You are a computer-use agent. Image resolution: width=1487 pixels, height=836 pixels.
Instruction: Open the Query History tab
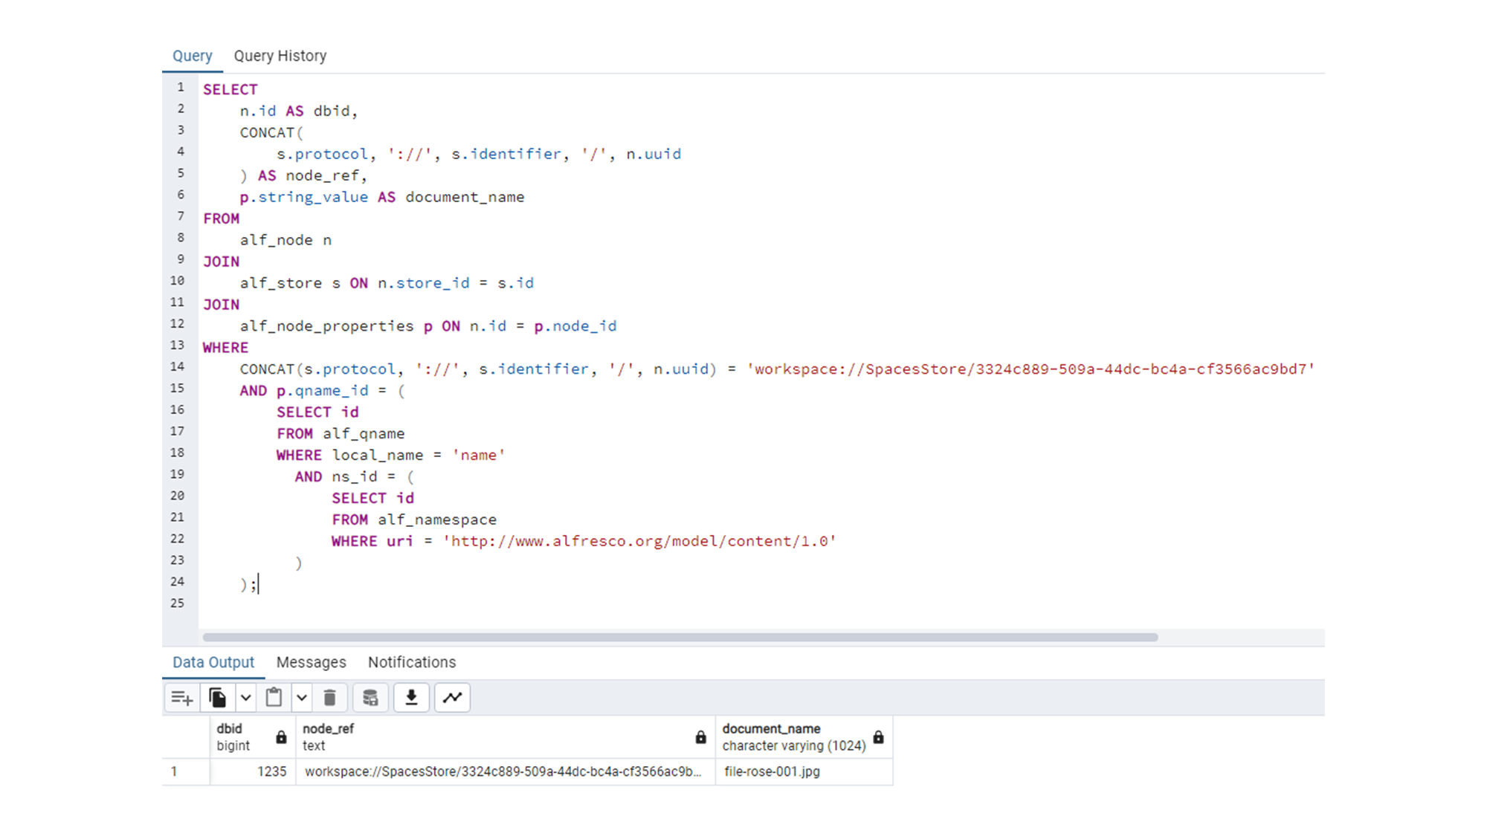(280, 56)
